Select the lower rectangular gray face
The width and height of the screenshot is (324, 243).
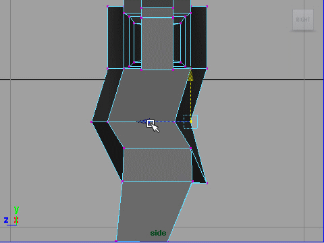157,165
